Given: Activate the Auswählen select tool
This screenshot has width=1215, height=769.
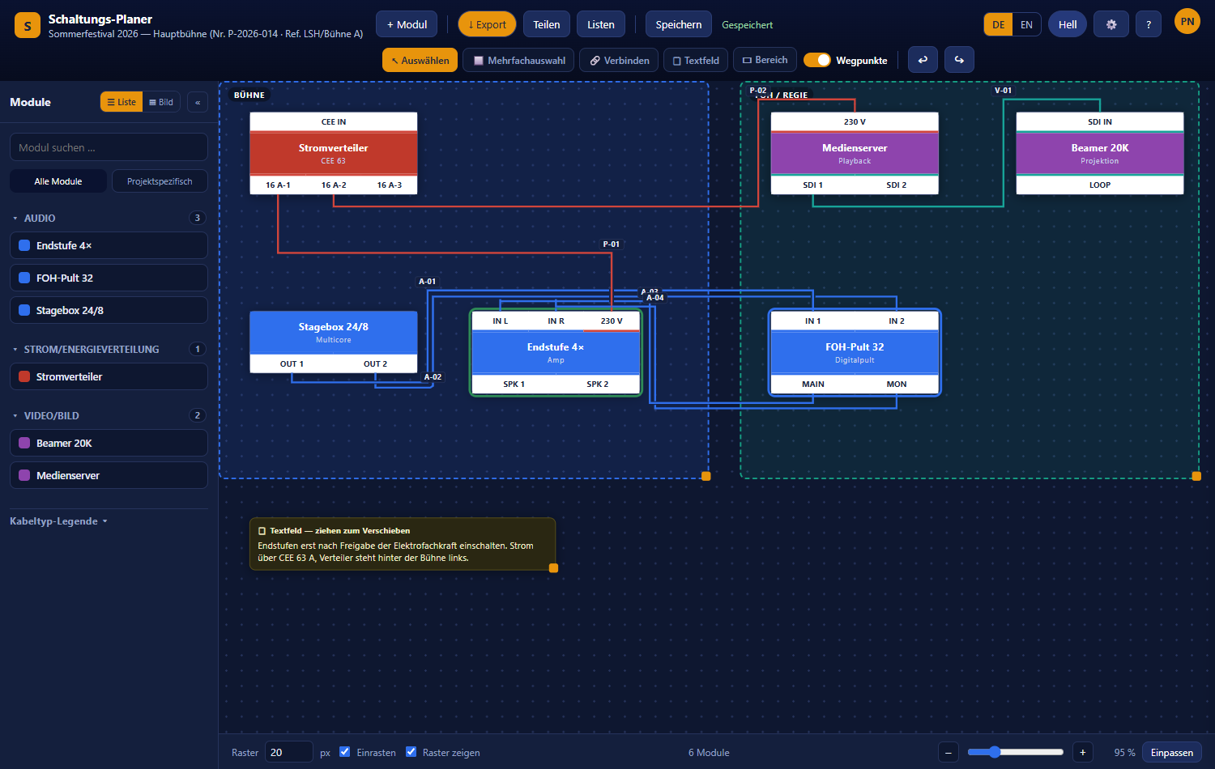Looking at the screenshot, I should 420,60.
